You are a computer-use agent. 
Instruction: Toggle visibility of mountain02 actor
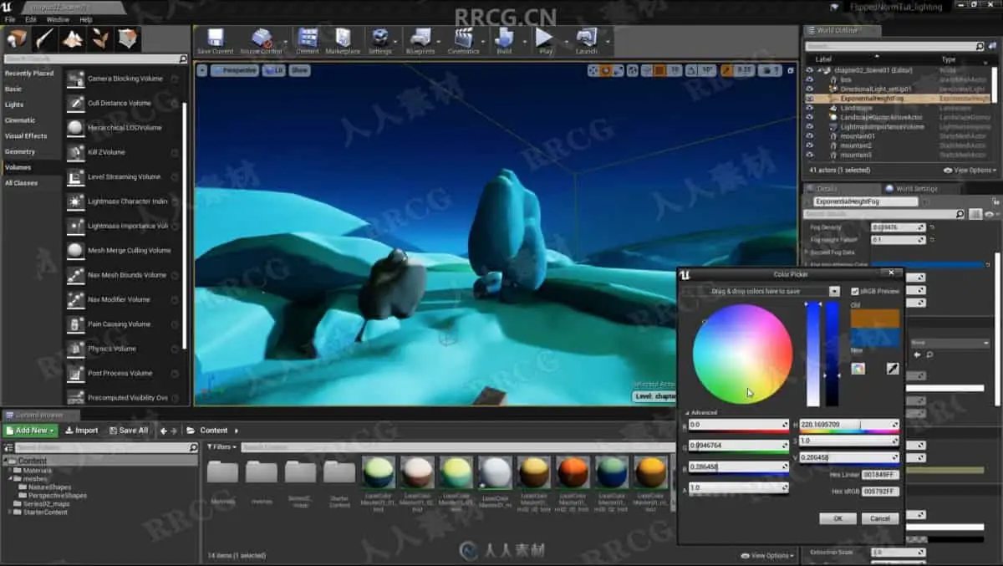tap(809, 145)
